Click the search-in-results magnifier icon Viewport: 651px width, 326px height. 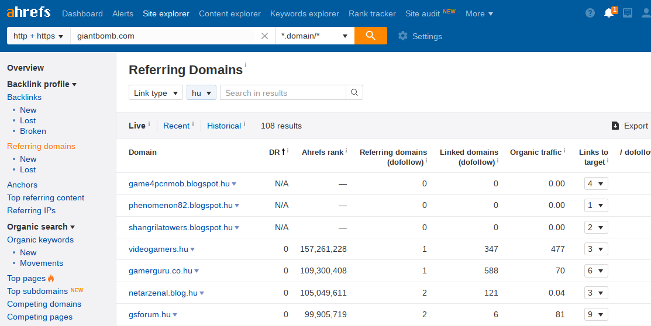pos(354,92)
